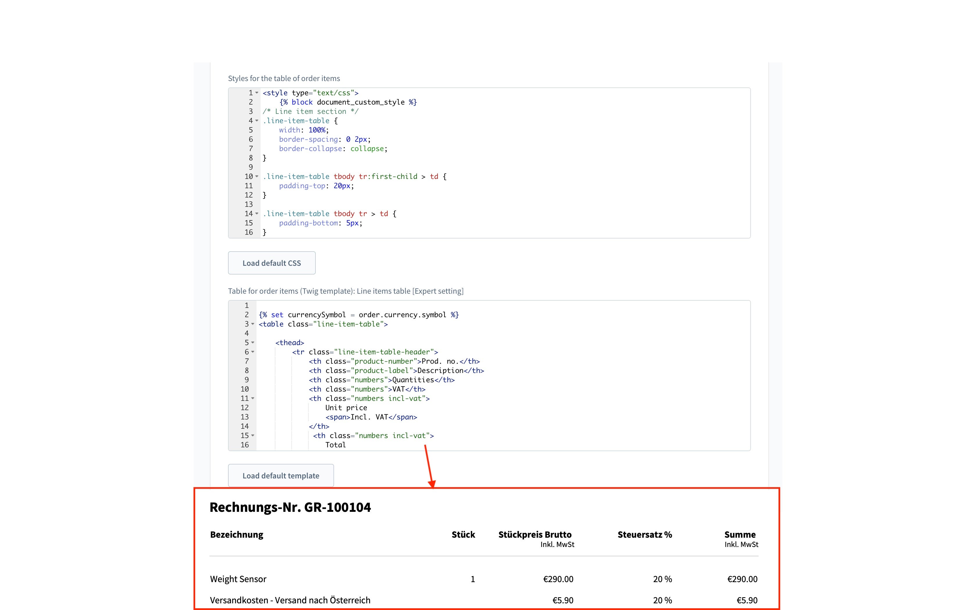Click the 'Prod. no.' table header line
This screenshot has width=976, height=610.
tap(394, 361)
